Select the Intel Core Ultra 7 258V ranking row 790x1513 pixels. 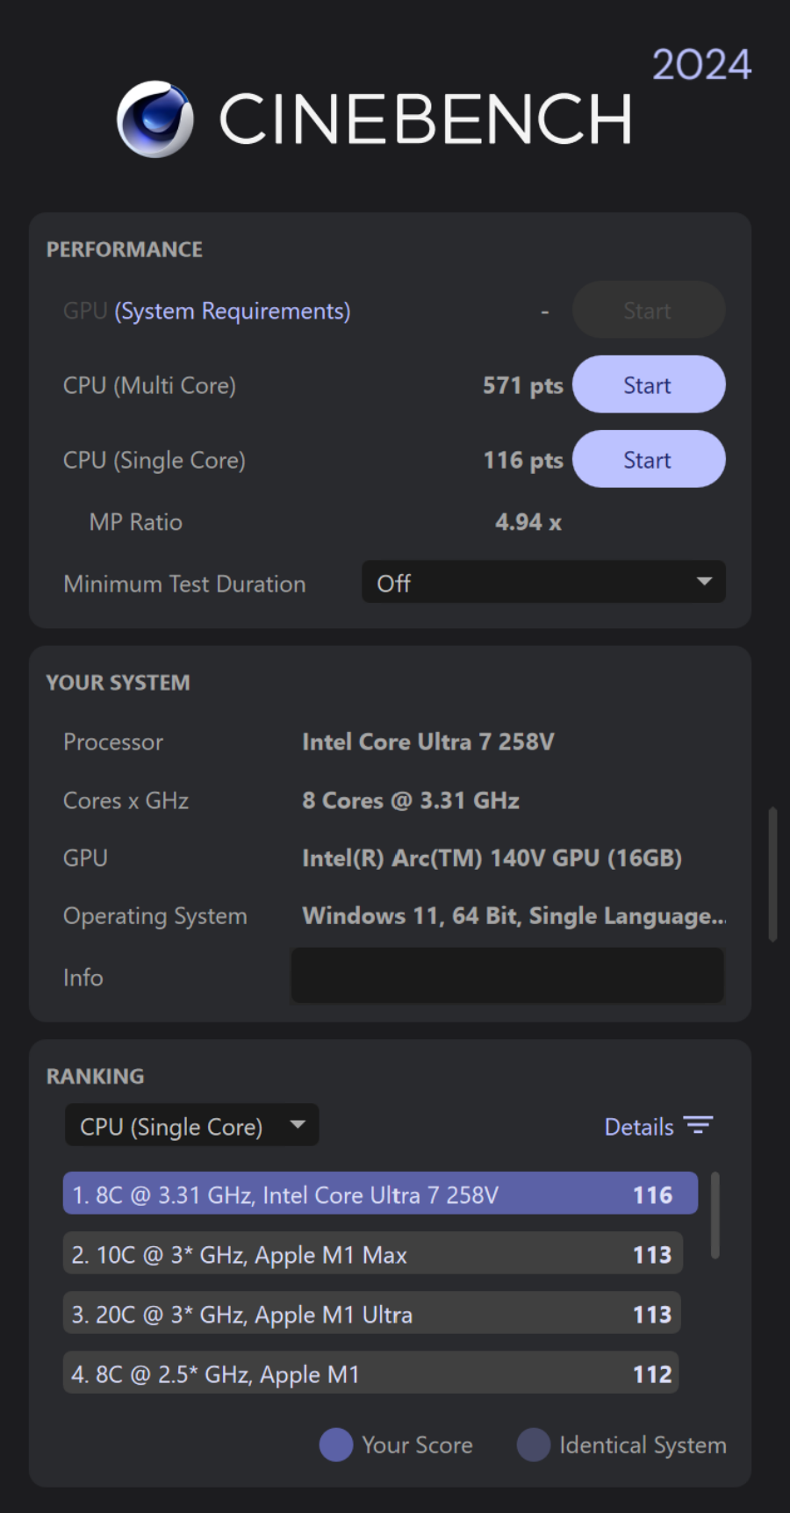point(380,1194)
